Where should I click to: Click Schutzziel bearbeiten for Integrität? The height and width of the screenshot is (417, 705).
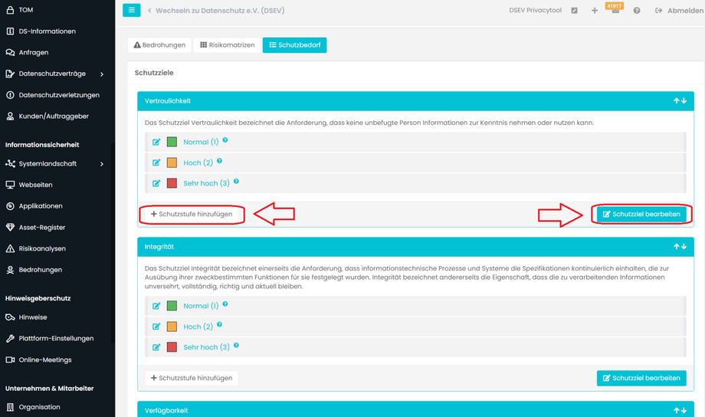tap(641, 378)
